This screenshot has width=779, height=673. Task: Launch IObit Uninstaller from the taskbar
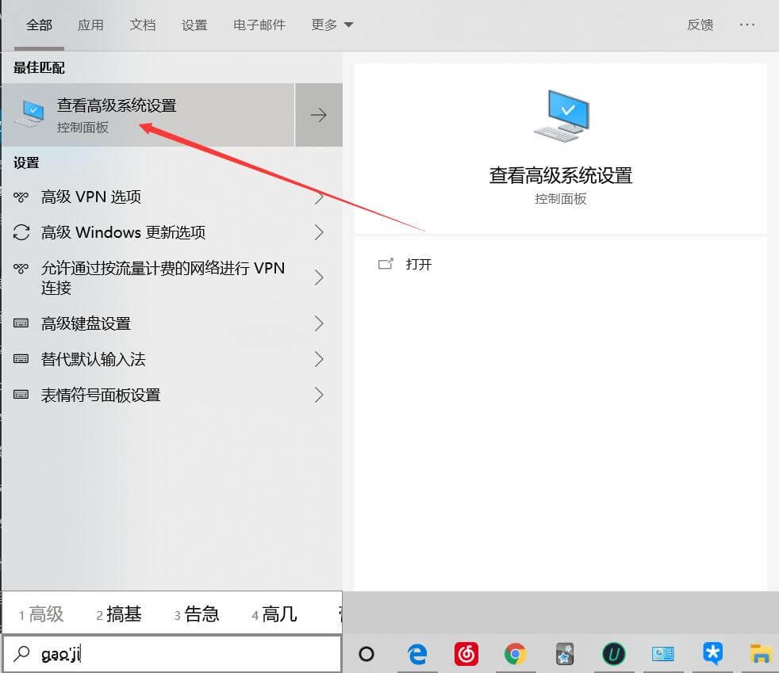(x=613, y=654)
